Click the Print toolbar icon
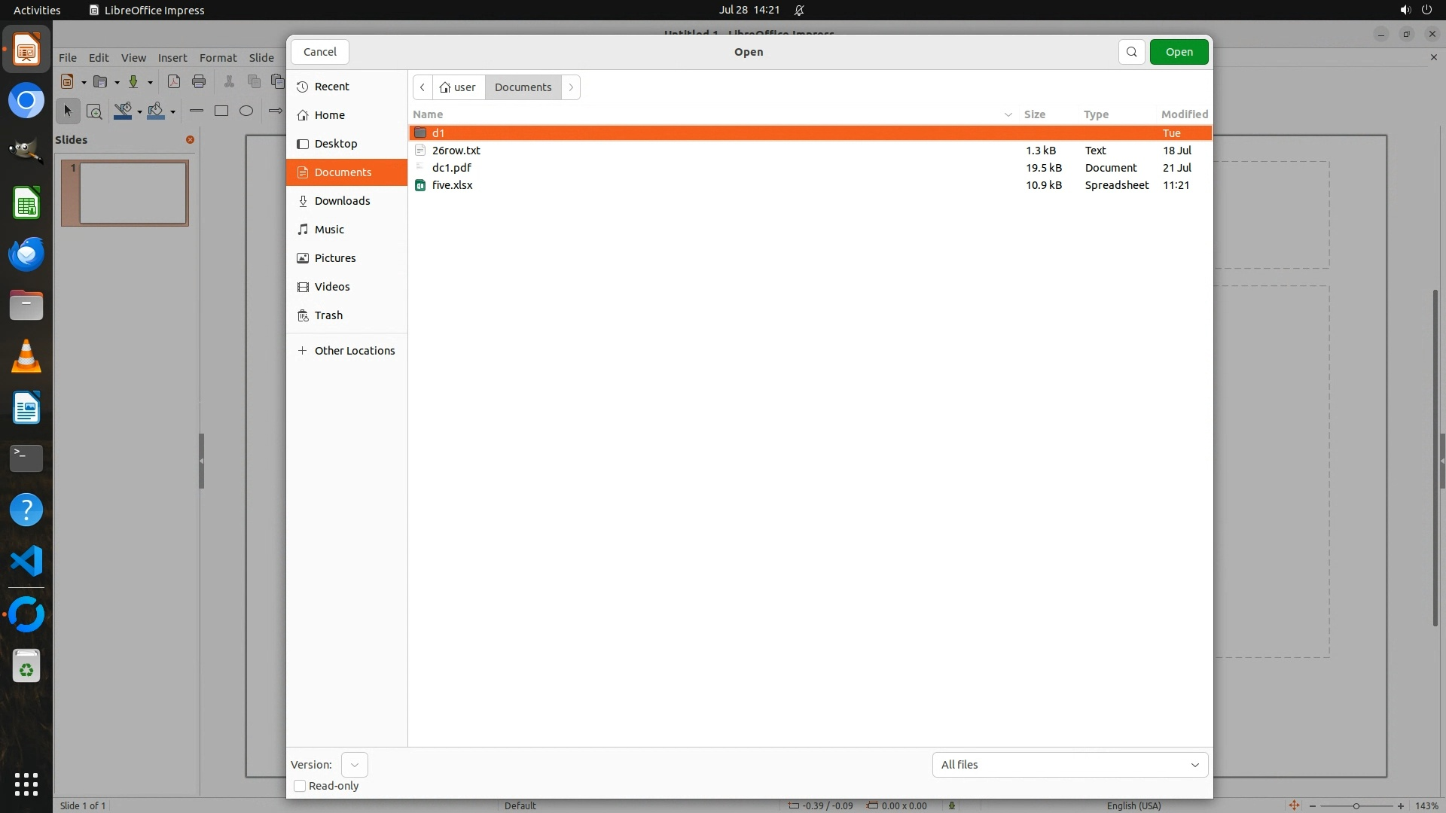The height and width of the screenshot is (813, 1446). [x=199, y=81]
